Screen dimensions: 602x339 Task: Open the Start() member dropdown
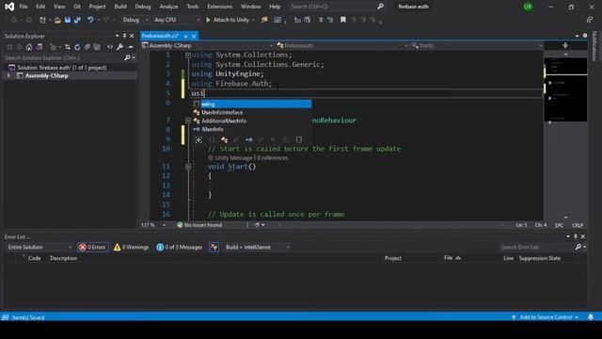click(477, 46)
